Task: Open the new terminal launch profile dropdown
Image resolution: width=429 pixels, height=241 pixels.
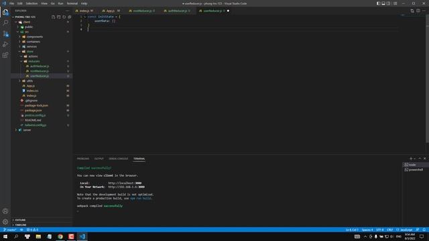Action: tap(414, 159)
